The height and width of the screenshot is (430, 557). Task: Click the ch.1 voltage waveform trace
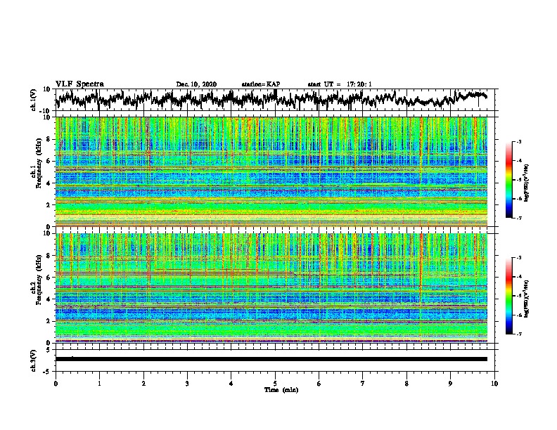pos(271,99)
